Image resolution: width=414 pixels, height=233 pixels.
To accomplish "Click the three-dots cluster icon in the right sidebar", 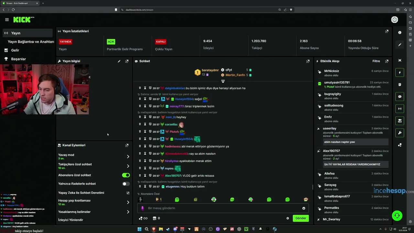I will (400, 145).
